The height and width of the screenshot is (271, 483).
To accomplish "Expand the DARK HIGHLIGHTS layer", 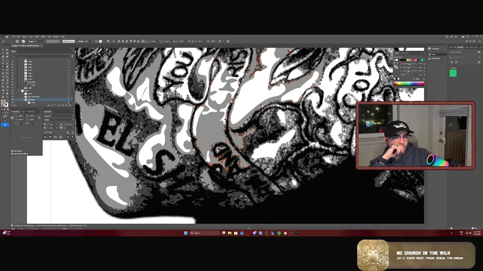I will (x=22, y=97).
